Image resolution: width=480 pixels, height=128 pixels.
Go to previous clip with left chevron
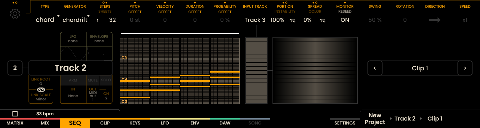[x=375, y=68]
